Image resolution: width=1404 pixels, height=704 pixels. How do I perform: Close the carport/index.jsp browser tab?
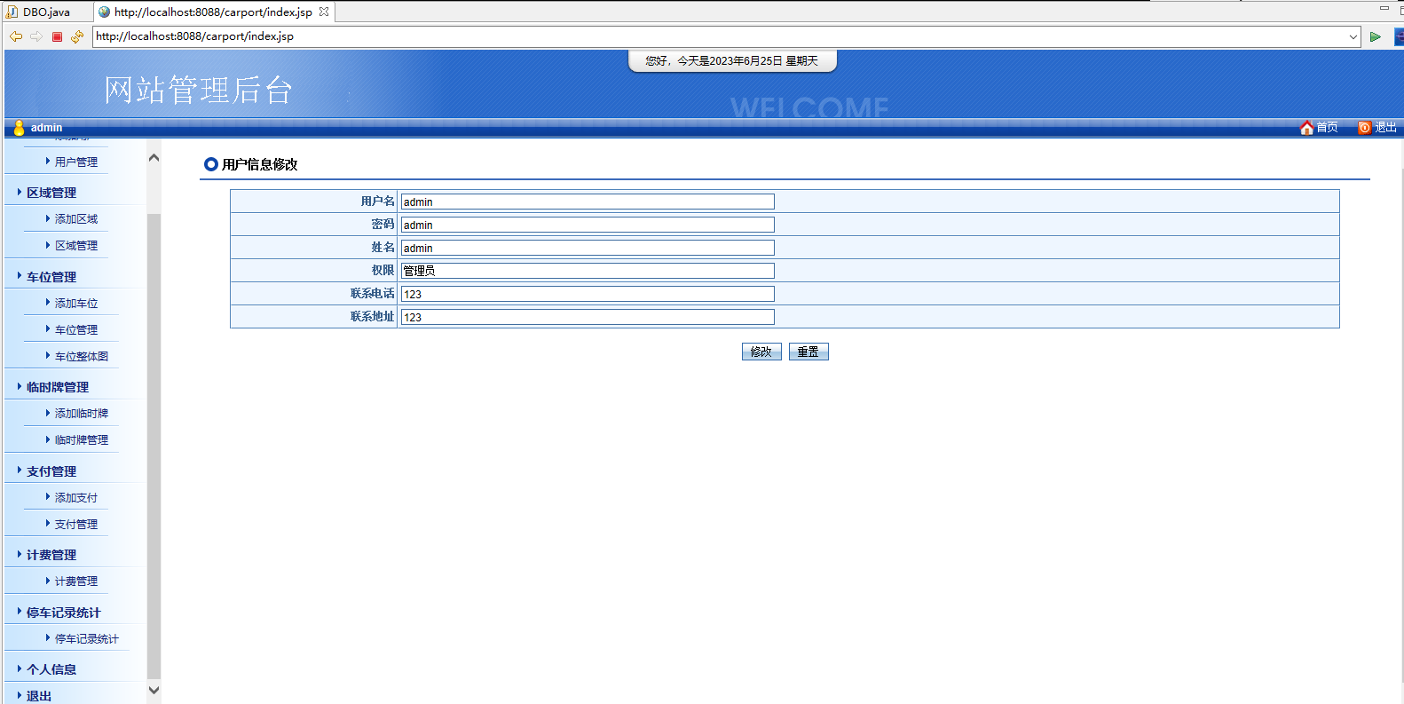(x=324, y=12)
